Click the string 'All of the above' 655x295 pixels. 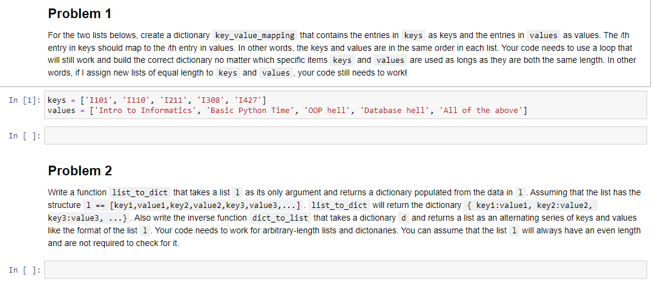coord(481,111)
